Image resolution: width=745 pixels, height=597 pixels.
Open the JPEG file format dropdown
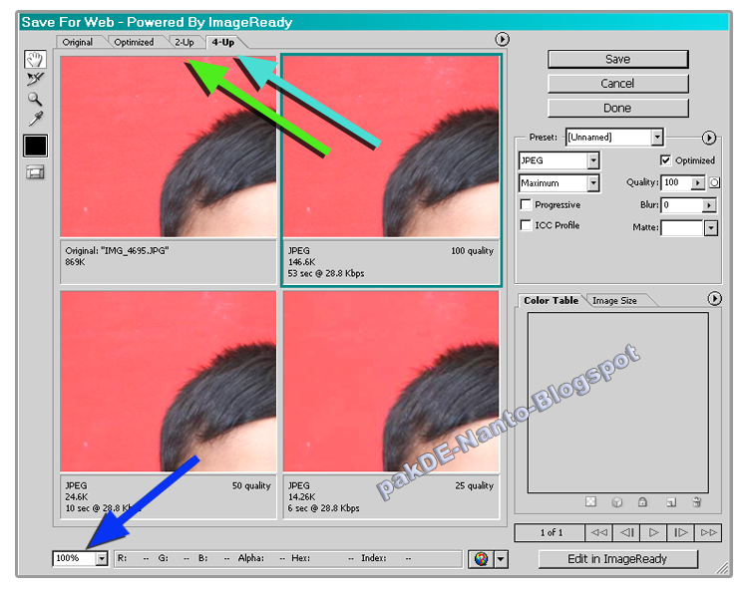pyautogui.click(x=593, y=160)
